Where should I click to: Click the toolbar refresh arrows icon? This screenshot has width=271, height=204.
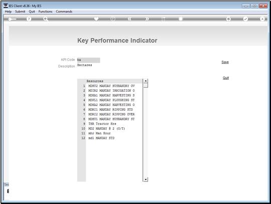point(228,19)
